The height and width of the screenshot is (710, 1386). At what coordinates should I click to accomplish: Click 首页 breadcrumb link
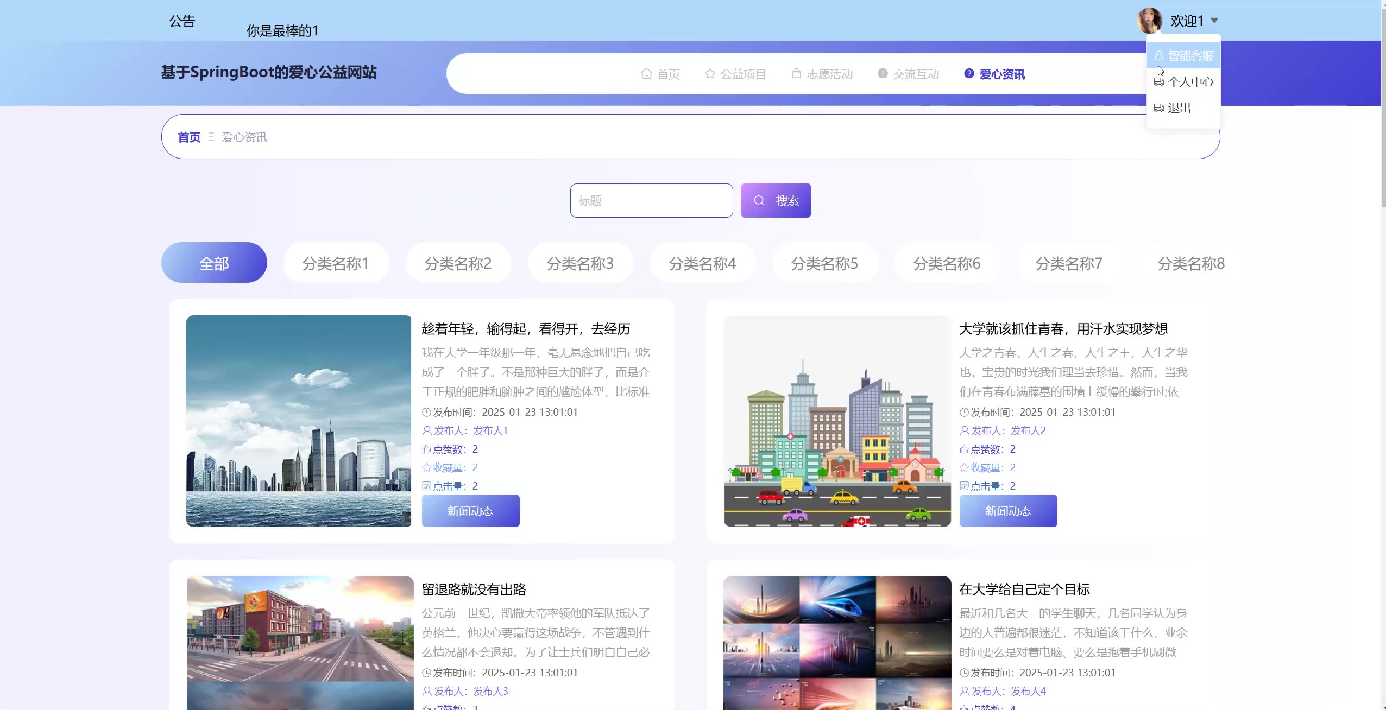(189, 137)
